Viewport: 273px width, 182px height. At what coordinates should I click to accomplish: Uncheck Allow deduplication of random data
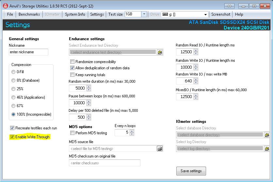tap(72, 68)
